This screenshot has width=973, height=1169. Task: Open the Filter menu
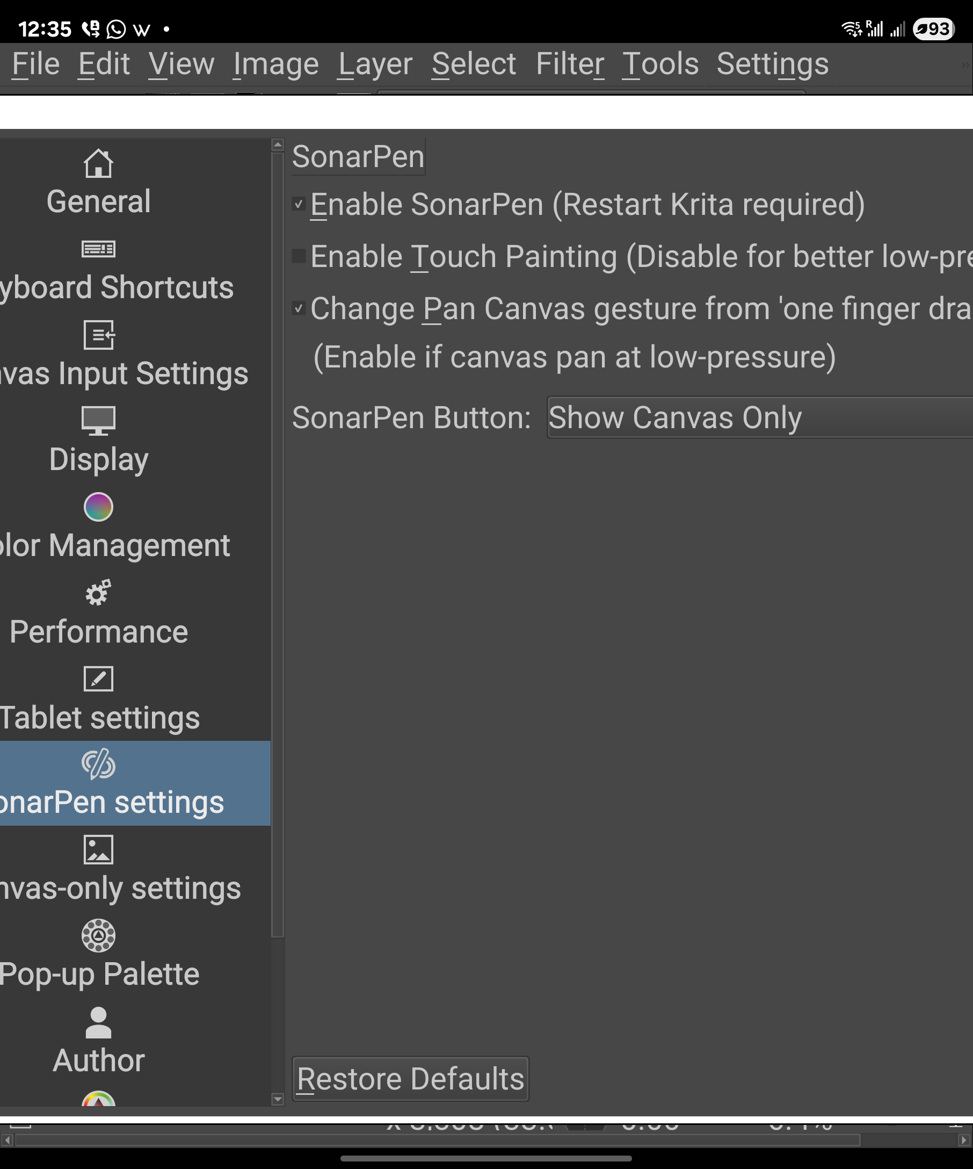570,63
